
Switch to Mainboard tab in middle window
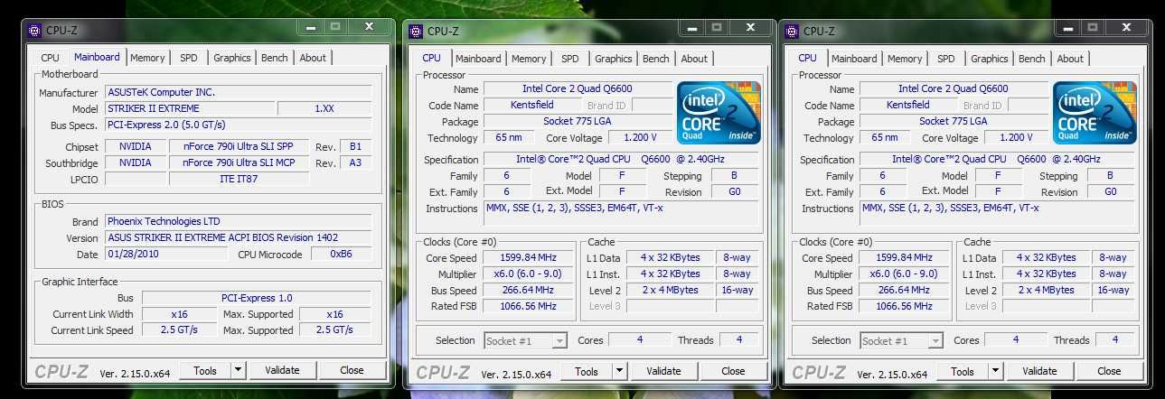pos(478,59)
